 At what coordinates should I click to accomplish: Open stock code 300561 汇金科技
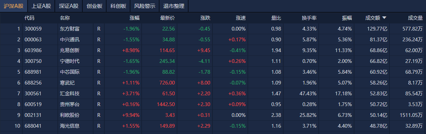tap(33, 93)
